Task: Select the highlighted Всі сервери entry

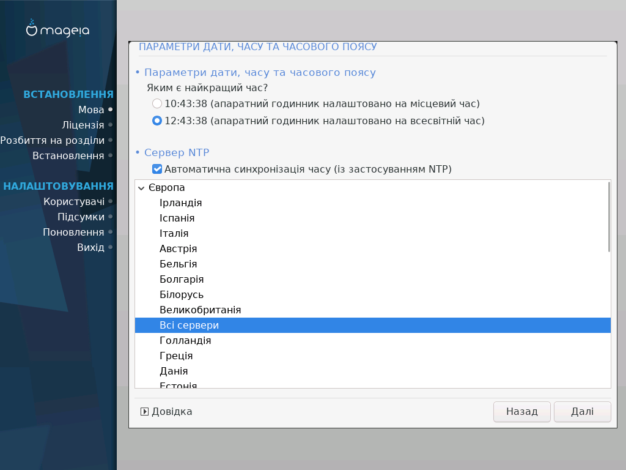Action: [x=189, y=326]
